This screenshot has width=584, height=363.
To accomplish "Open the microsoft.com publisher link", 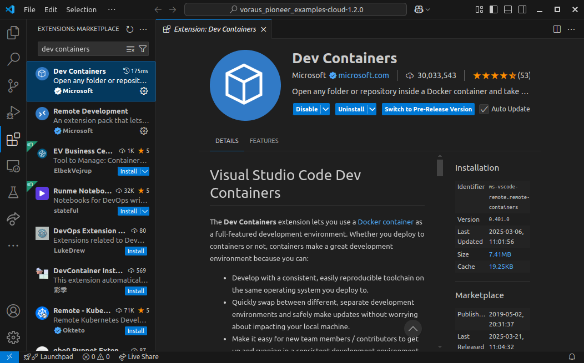I will coord(364,75).
